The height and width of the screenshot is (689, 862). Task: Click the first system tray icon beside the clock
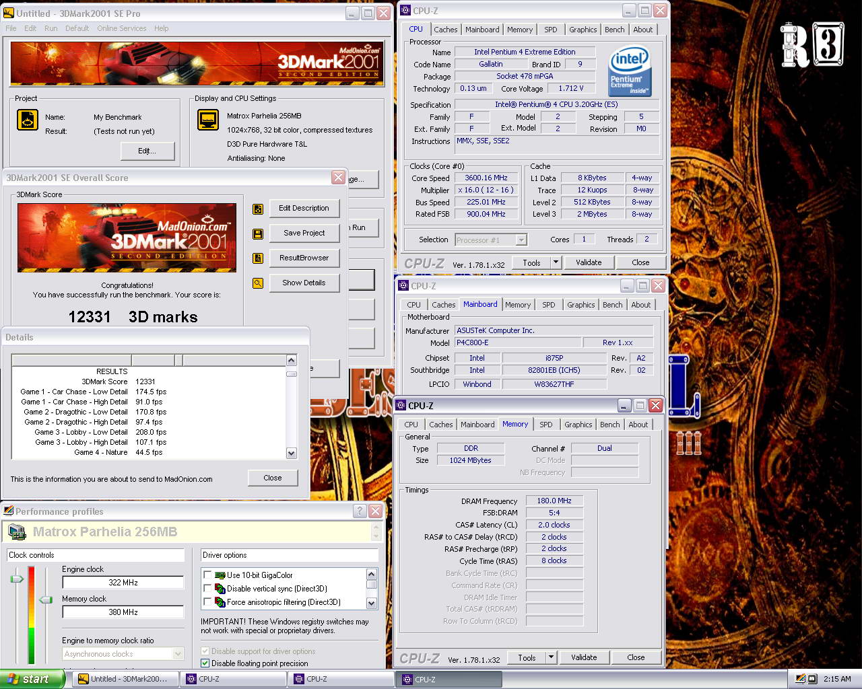(x=800, y=679)
